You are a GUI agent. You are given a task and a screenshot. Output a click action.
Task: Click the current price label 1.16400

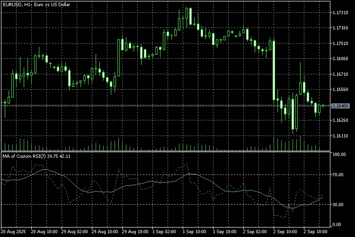341,106
